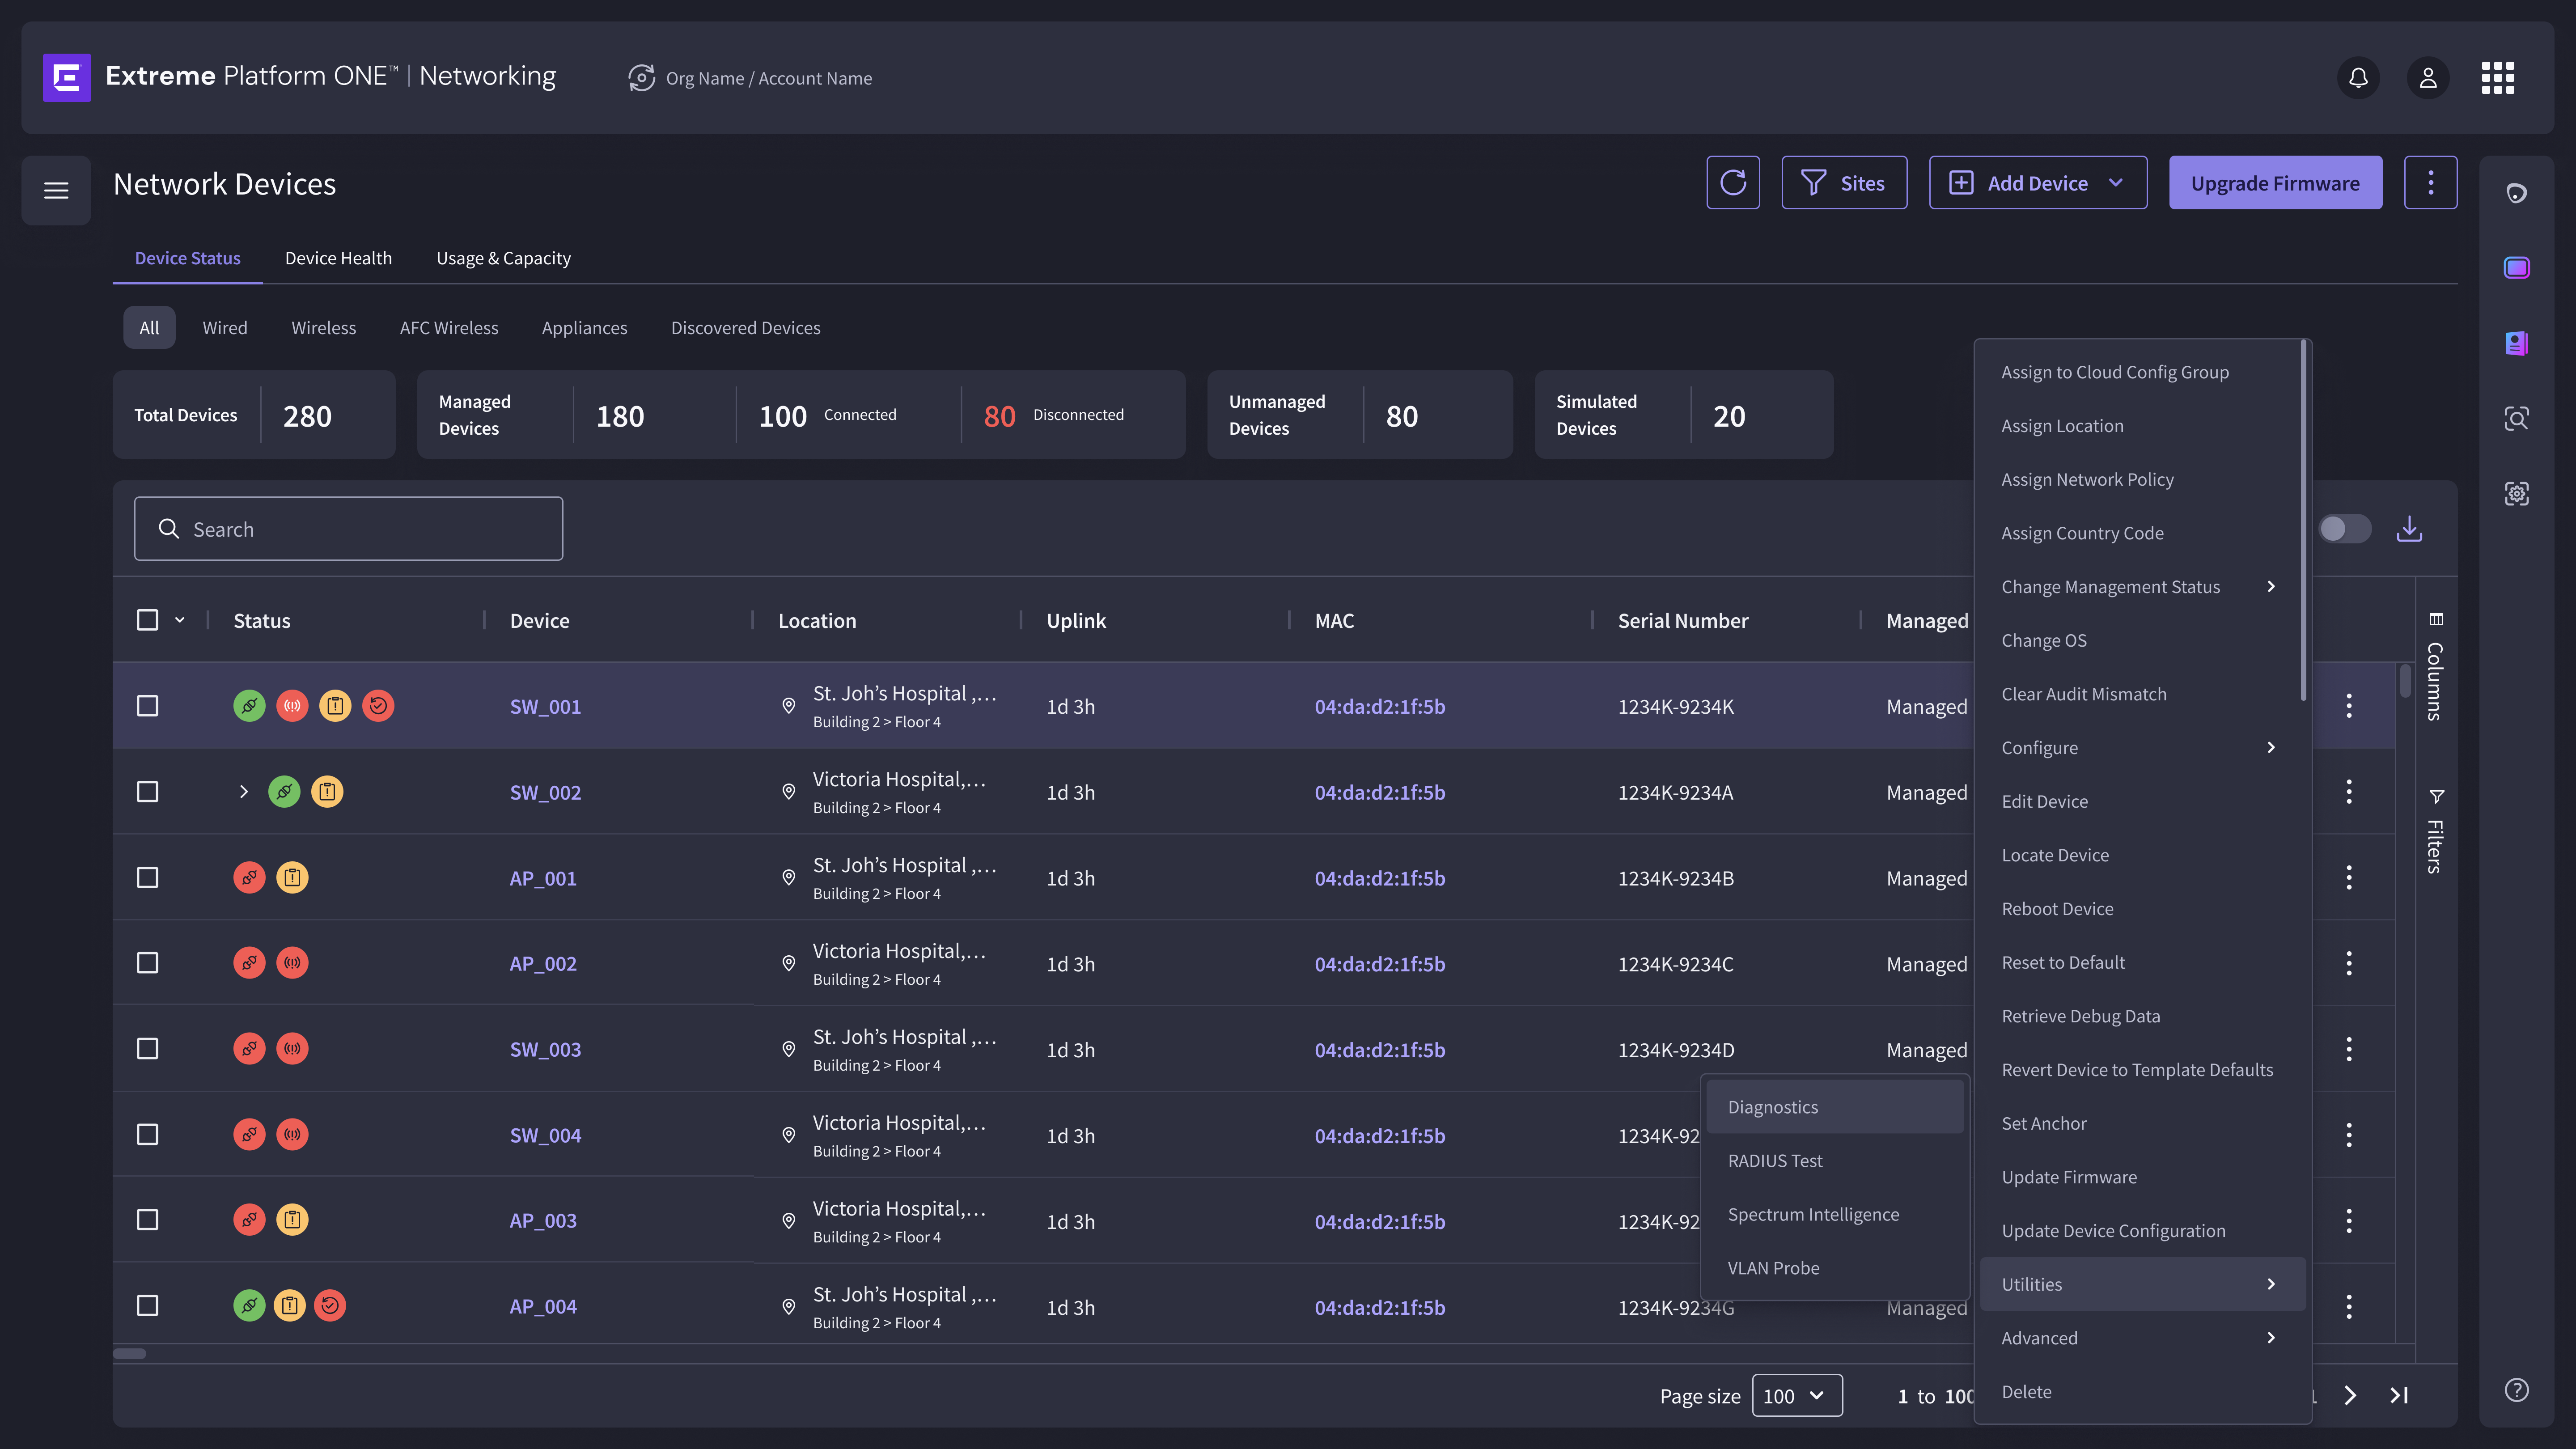Screen dimensions: 2576x1449
Task: Click the Extreme Networks logo icon
Action: coord(67,77)
